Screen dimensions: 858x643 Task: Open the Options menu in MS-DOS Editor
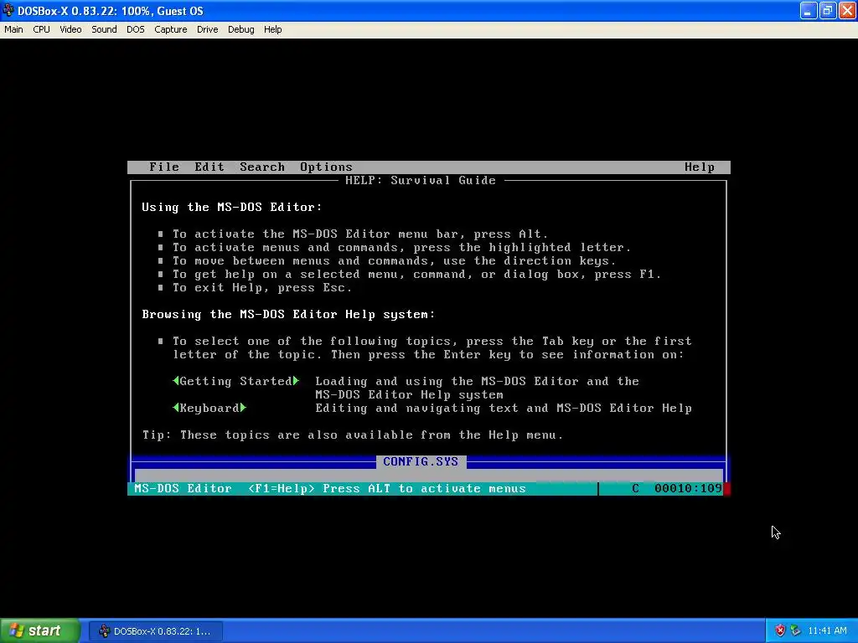[326, 167]
